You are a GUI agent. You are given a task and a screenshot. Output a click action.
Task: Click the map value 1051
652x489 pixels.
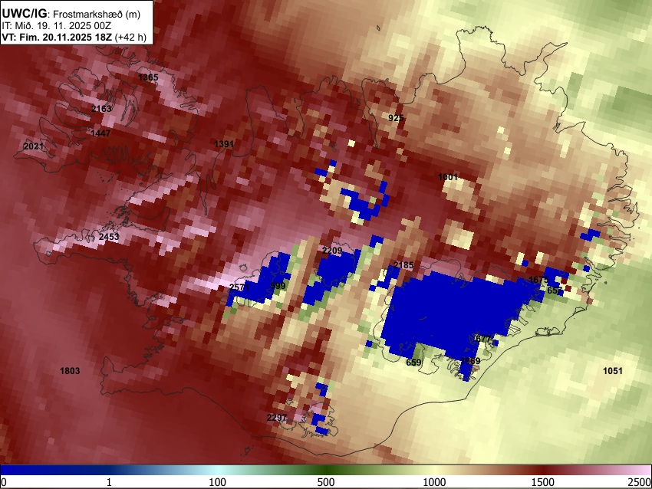coord(613,371)
